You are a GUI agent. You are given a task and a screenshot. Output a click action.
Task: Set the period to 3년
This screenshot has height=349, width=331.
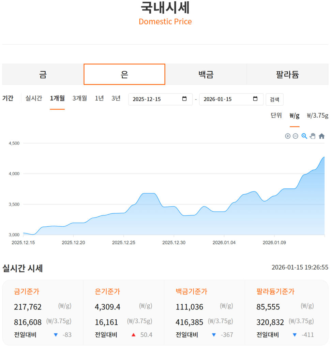click(x=116, y=98)
